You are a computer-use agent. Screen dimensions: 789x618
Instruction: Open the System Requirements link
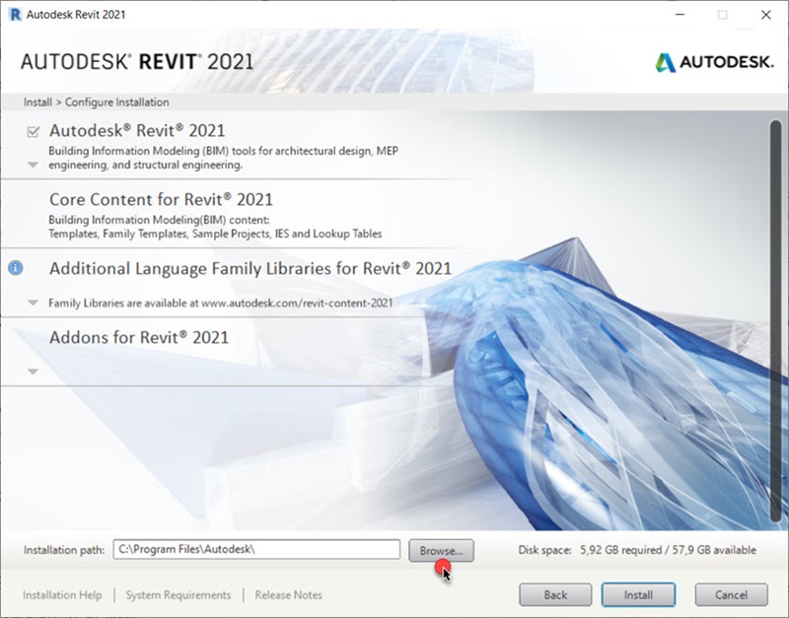click(x=179, y=595)
